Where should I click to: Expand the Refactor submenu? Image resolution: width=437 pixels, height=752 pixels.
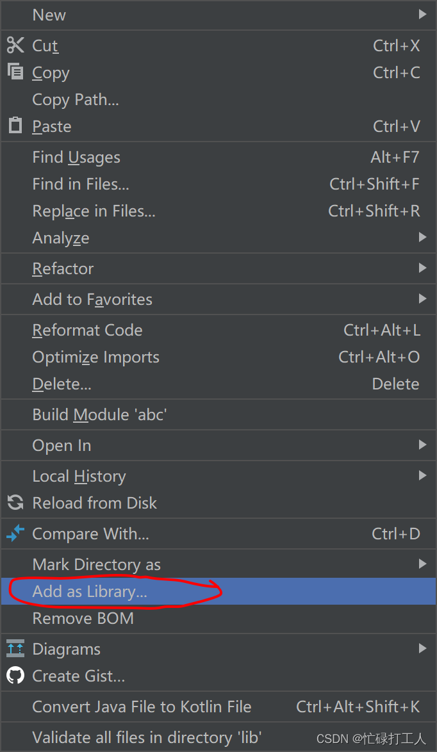click(x=423, y=268)
